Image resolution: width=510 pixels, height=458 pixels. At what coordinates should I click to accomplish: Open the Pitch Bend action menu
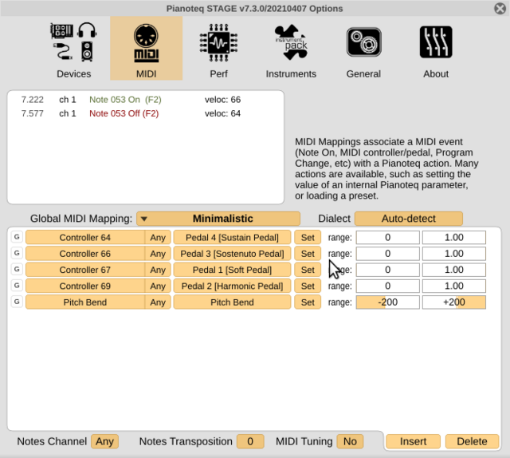pyautogui.click(x=232, y=302)
